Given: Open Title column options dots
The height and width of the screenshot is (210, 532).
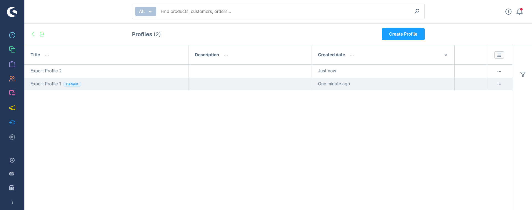Looking at the screenshot, I should pyautogui.click(x=47, y=55).
